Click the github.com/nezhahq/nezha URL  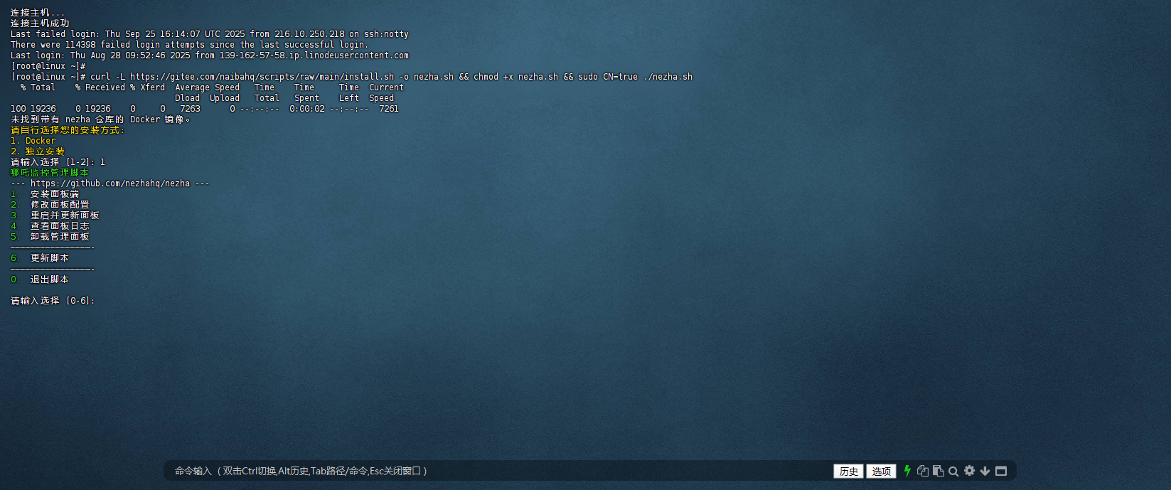tap(110, 183)
